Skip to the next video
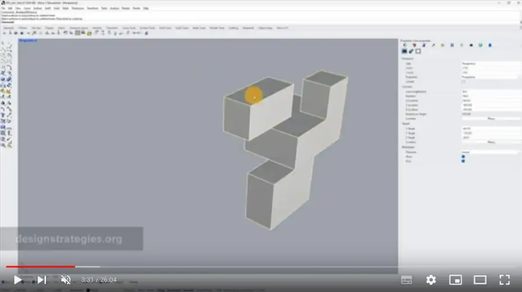 pos(42,280)
